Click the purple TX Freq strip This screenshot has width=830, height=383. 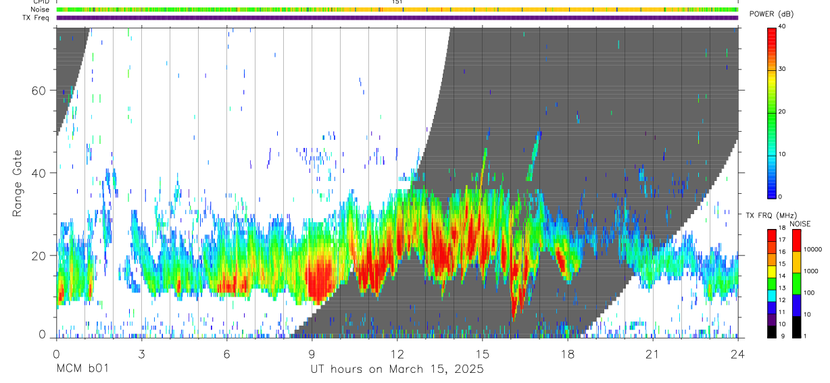tap(397, 18)
